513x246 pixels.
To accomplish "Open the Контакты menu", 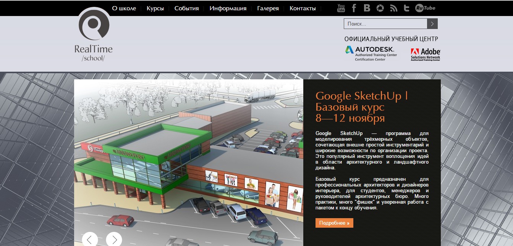I will click(x=303, y=8).
